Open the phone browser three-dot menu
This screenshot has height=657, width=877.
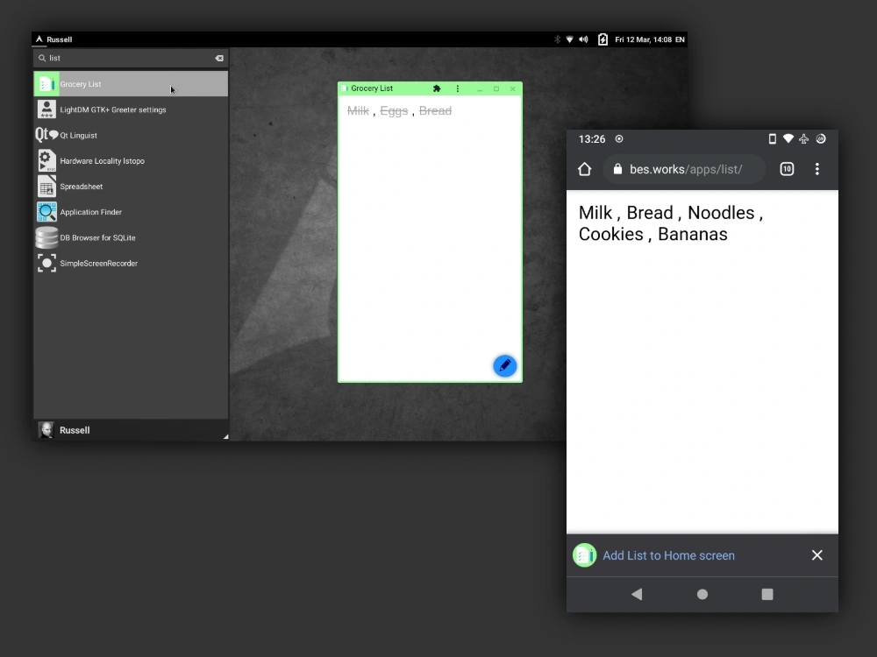pos(817,169)
